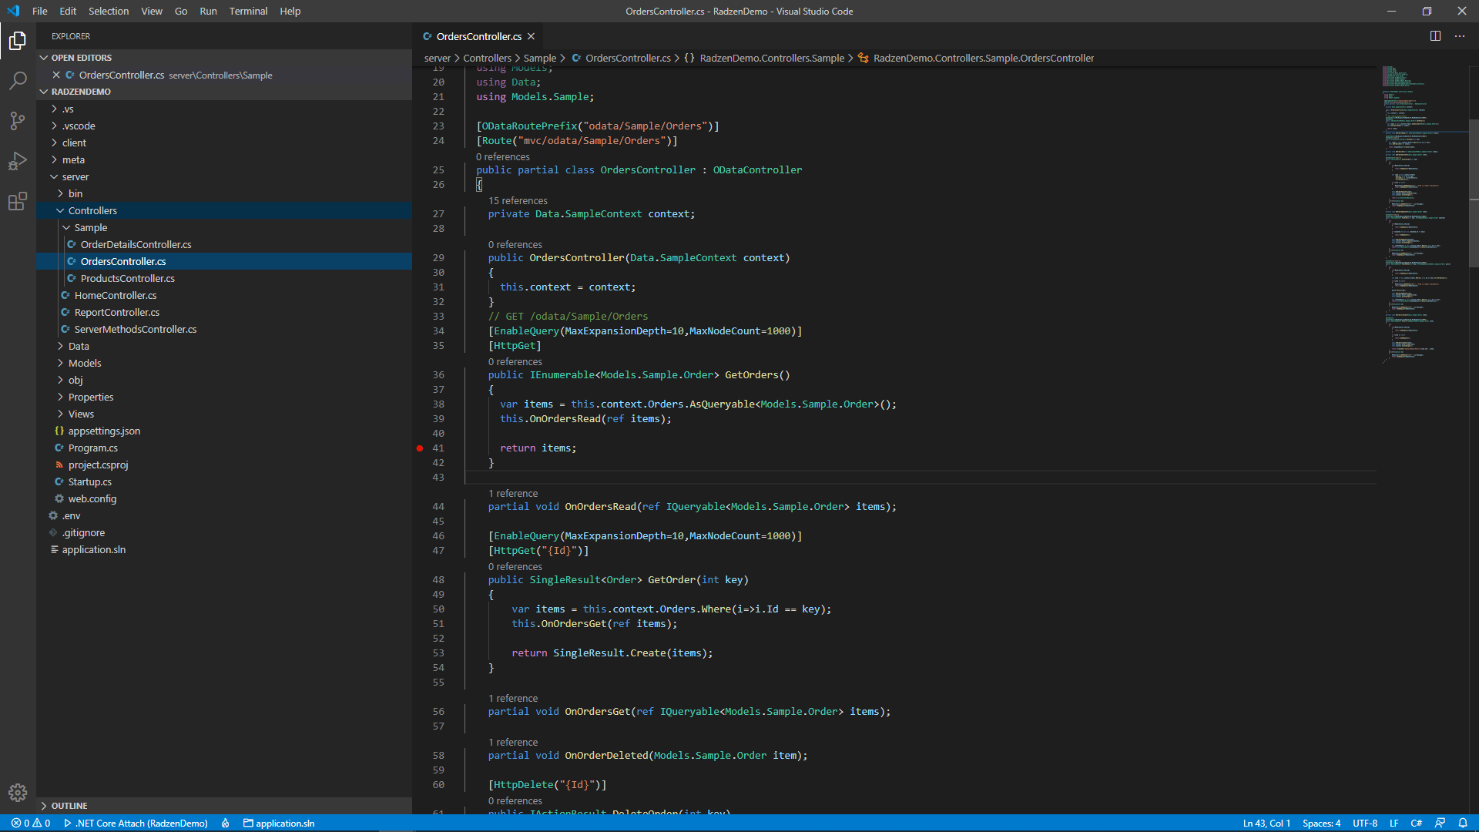Image resolution: width=1479 pixels, height=832 pixels.
Task: Start the .NET Core Attach debug configuration
Action: pyautogui.click(x=136, y=823)
